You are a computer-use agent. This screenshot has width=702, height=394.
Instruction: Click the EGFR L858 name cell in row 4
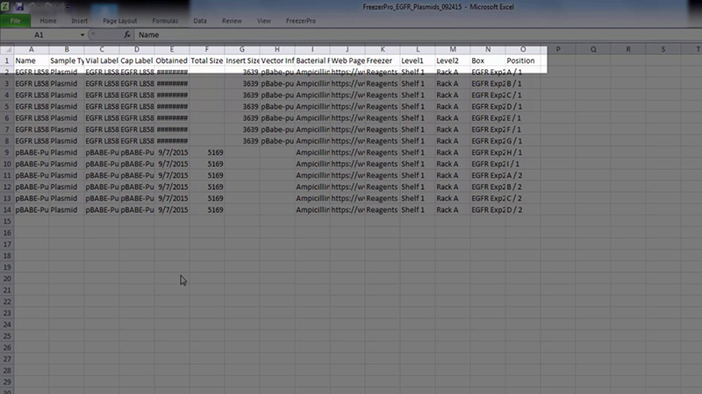pos(32,95)
